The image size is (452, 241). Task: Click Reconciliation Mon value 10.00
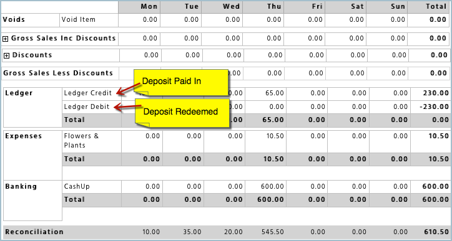(x=151, y=232)
